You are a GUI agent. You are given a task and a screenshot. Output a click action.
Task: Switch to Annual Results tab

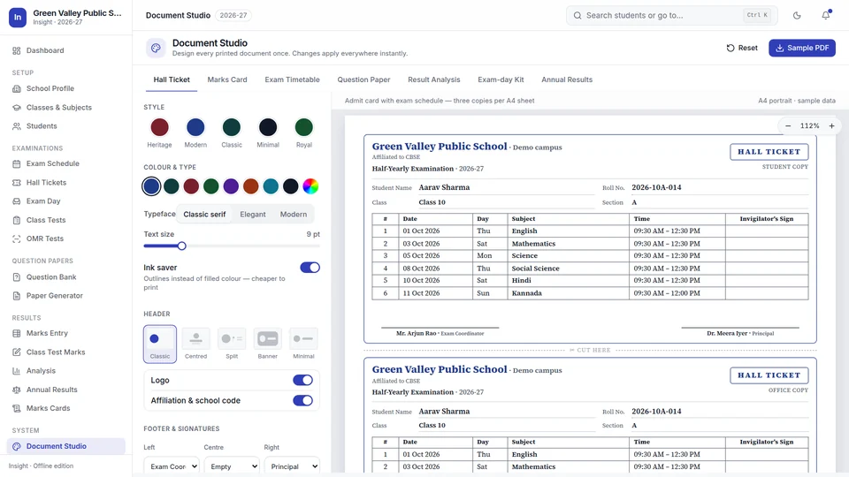point(567,79)
